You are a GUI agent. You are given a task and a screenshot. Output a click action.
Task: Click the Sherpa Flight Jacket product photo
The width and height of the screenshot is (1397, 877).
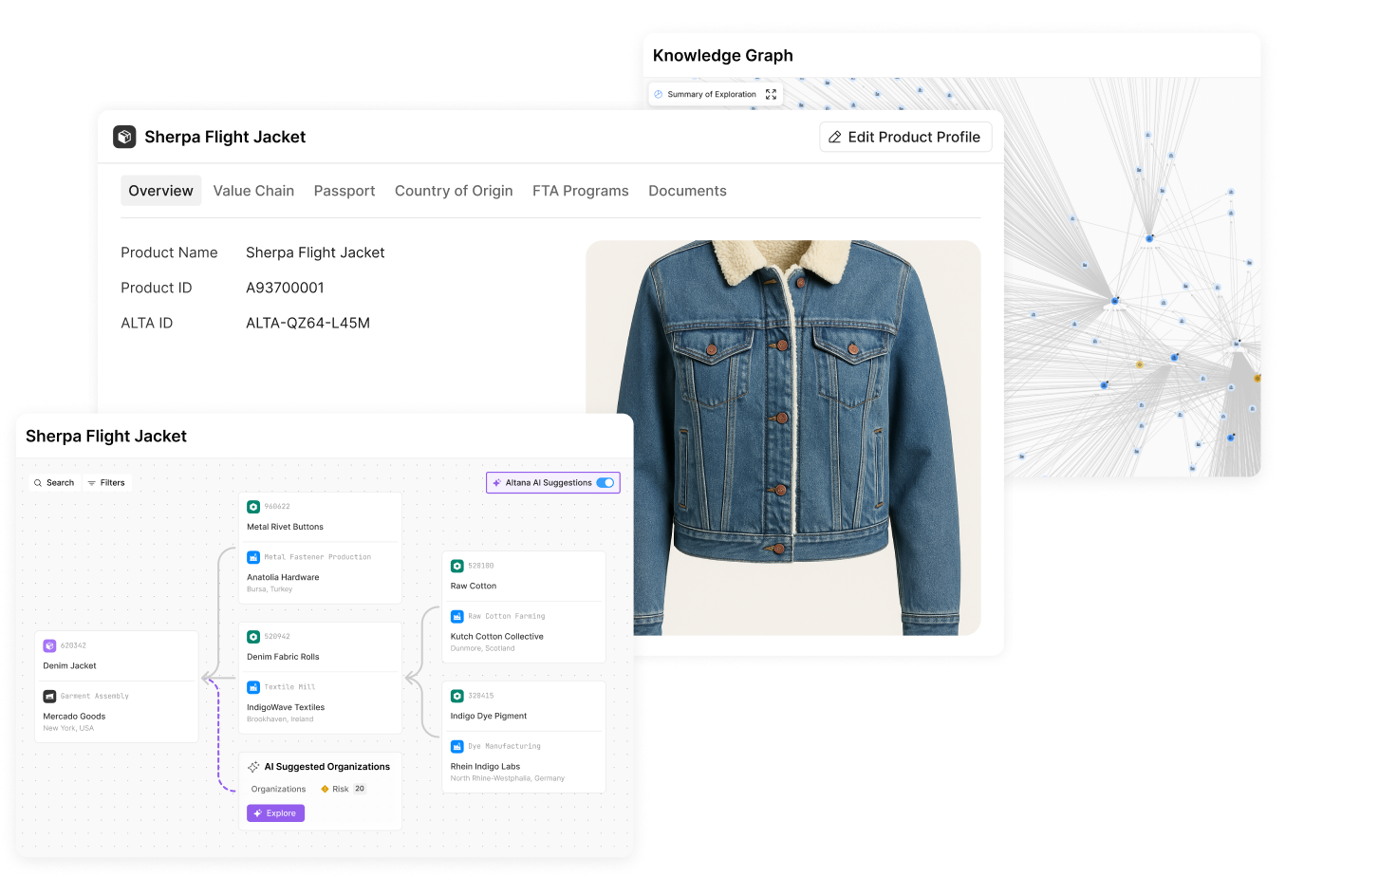(783, 438)
